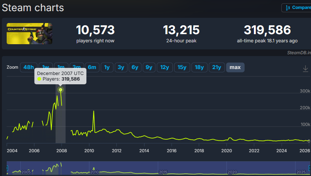Set chart zoom to 9y
Viewport: 311px width, 176px height.
[x=149, y=67]
